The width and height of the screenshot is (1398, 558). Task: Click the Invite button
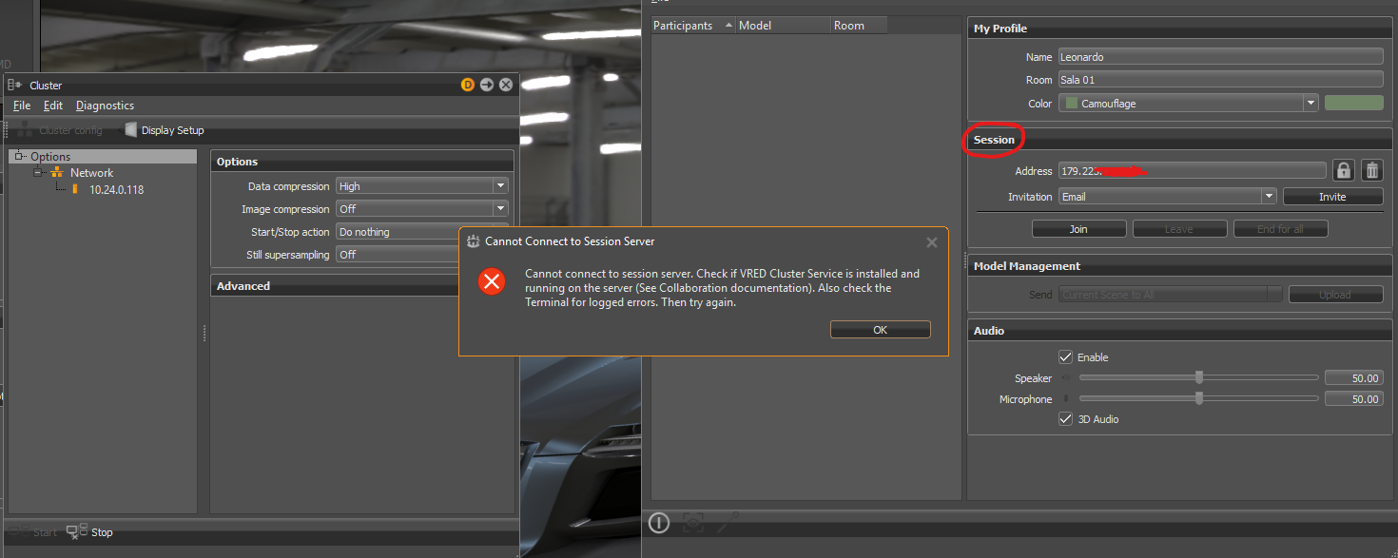click(x=1332, y=197)
